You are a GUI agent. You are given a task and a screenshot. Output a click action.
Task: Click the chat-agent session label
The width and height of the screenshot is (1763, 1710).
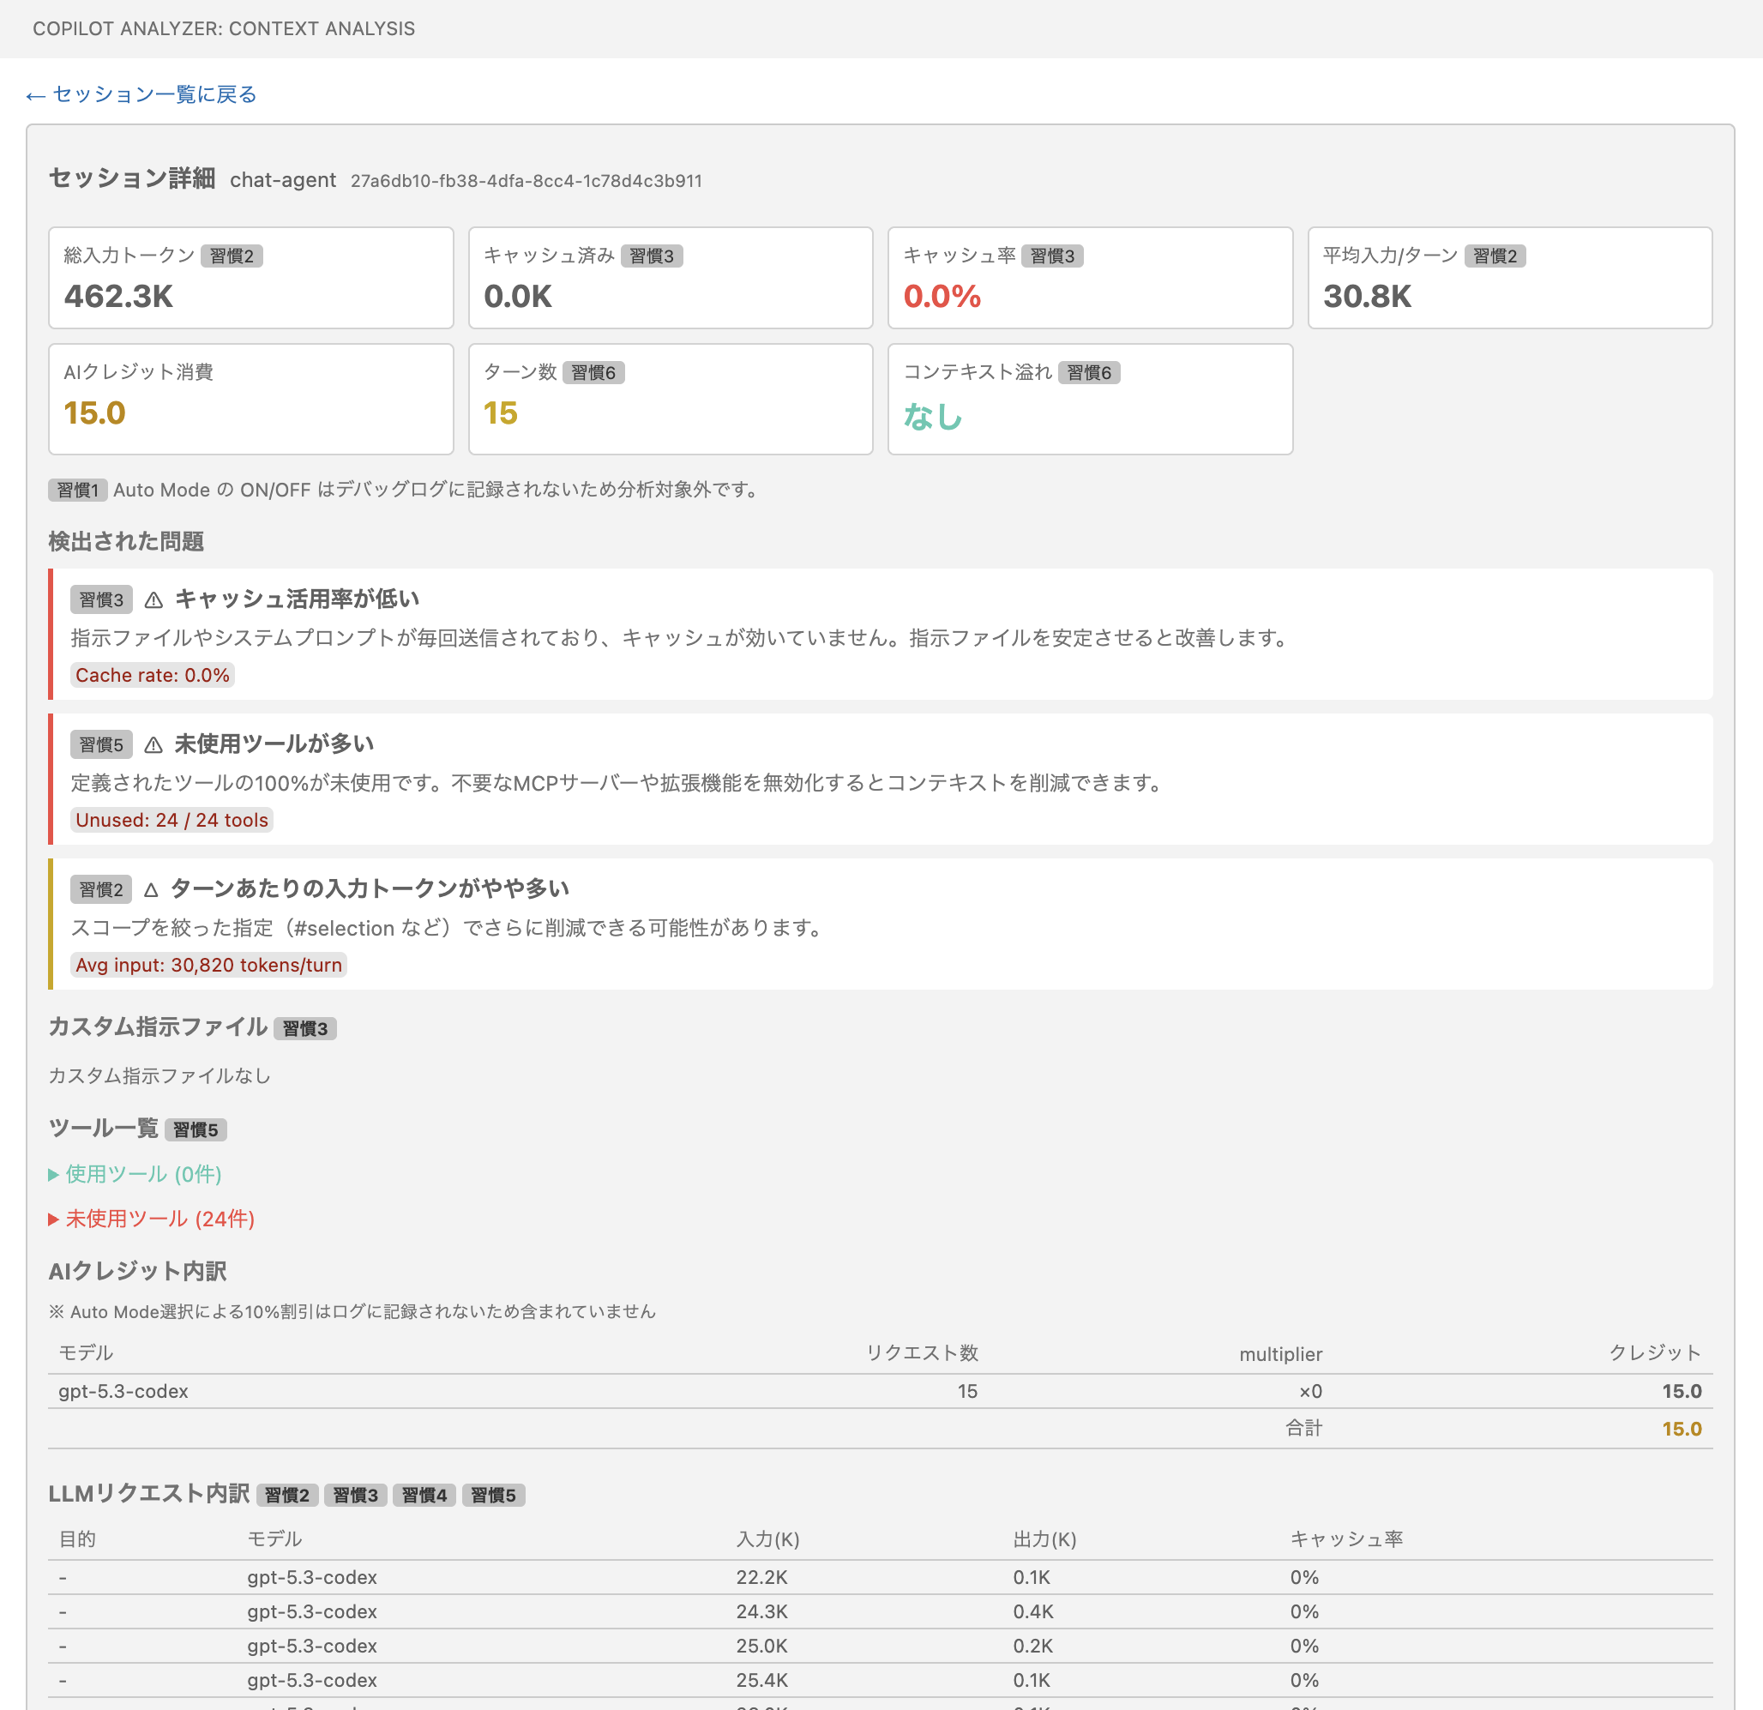click(283, 180)
